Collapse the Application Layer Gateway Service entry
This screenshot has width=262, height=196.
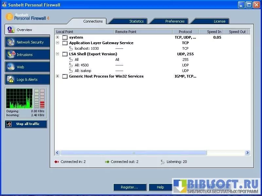click(58, 43)
